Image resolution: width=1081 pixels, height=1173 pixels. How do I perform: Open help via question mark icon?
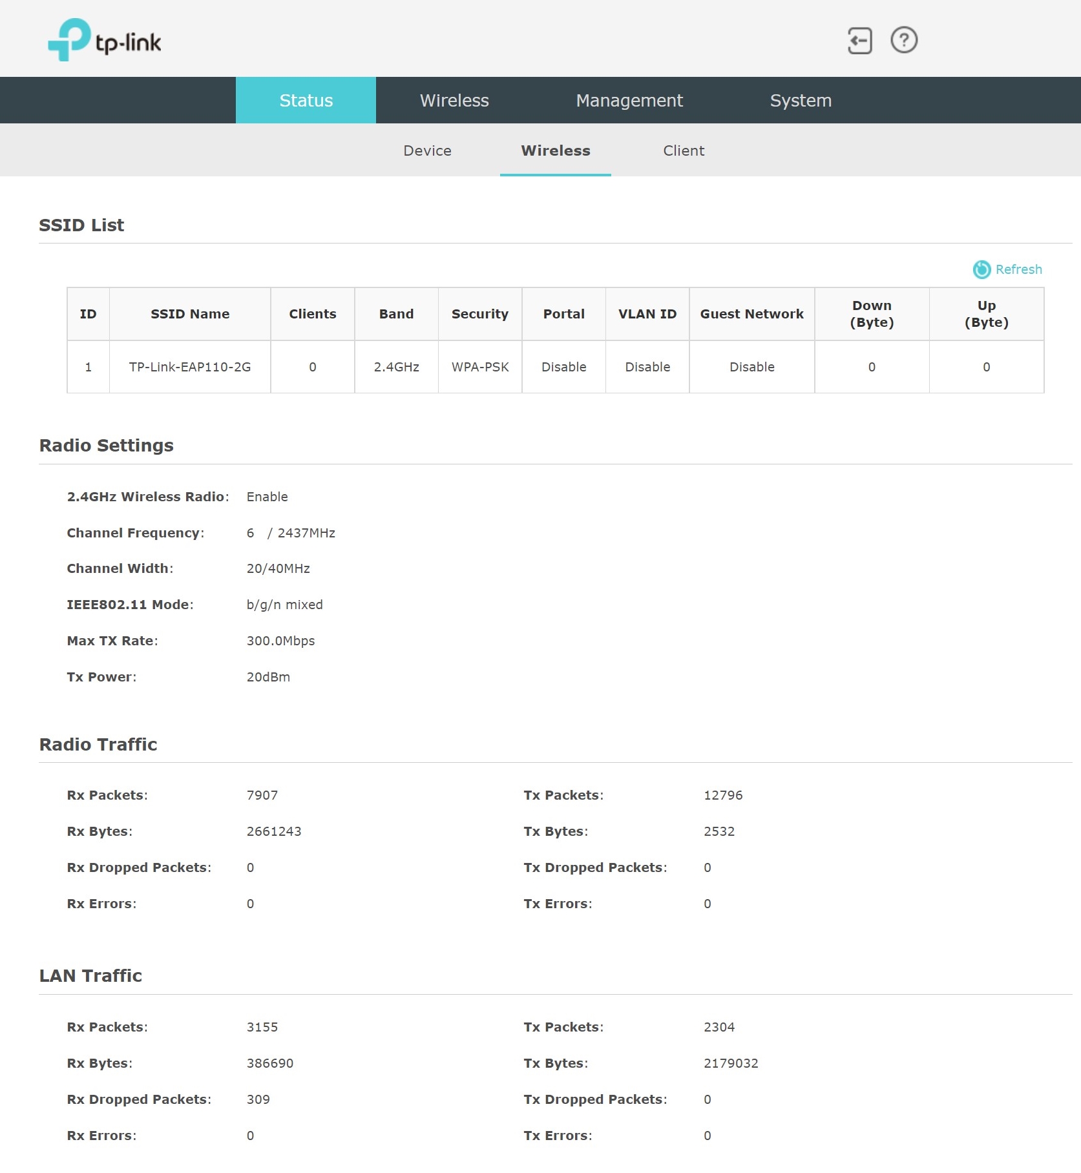pos(903,40)
